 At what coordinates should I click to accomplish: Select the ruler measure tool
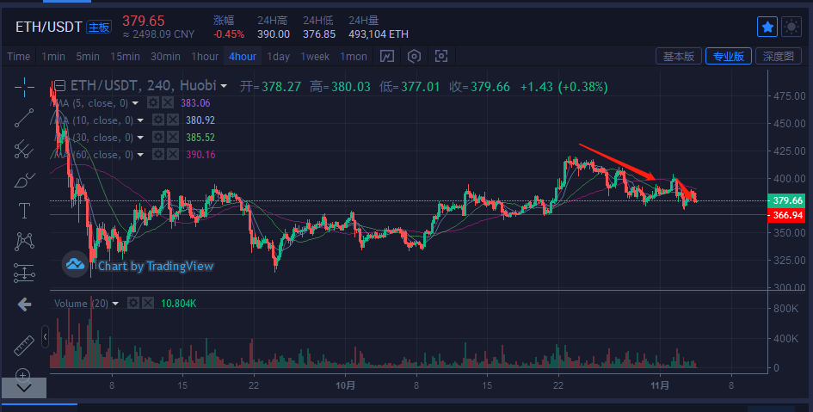tap(24, 345)
